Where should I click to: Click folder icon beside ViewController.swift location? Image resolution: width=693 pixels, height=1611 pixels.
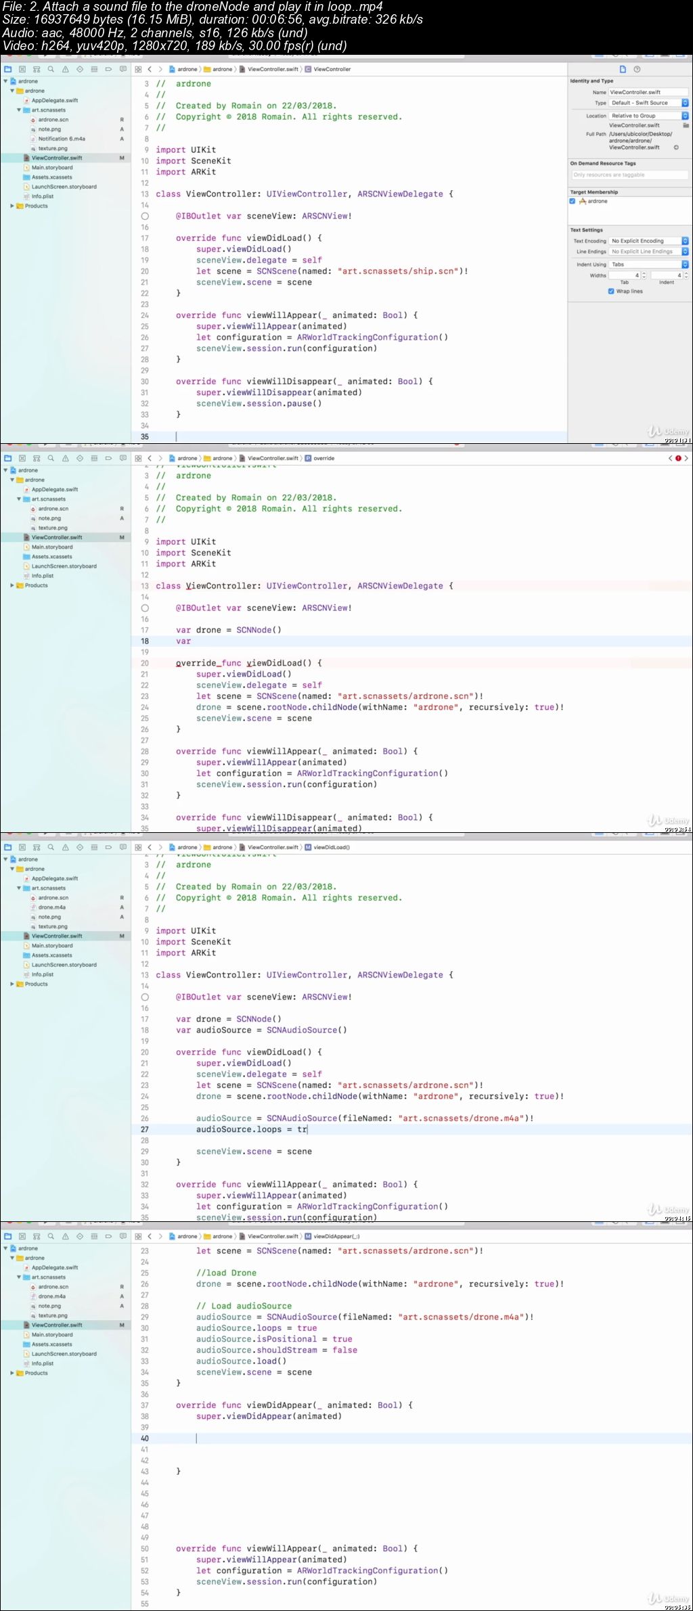pos(686,125)
